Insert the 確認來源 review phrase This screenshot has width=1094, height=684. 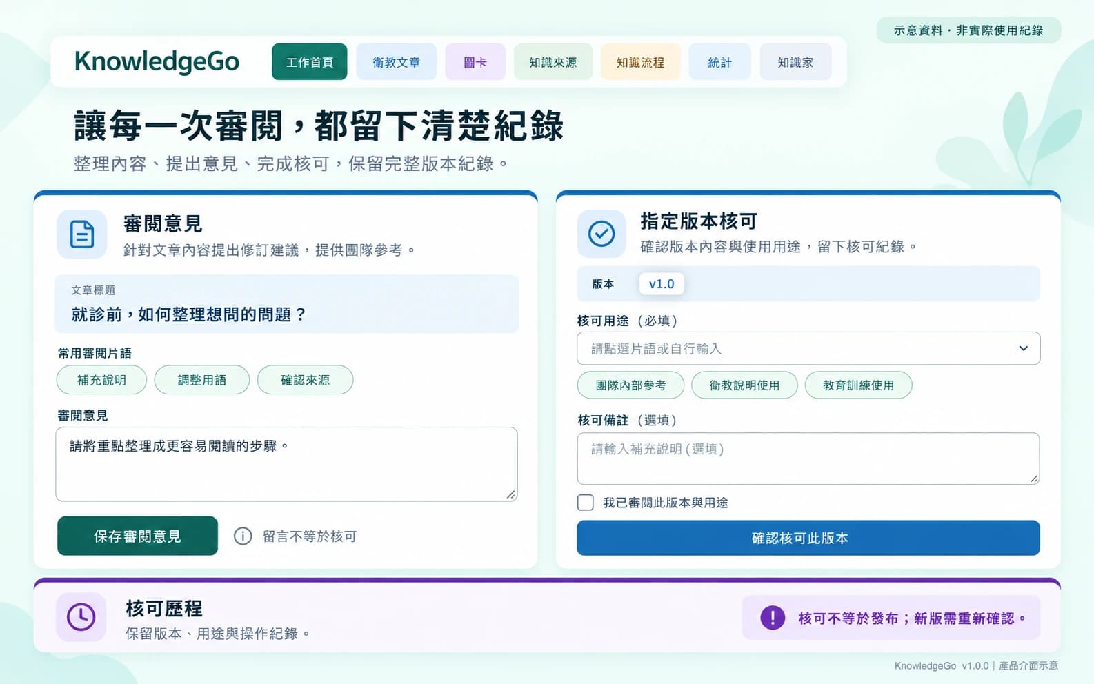click(x=305, y=380)
